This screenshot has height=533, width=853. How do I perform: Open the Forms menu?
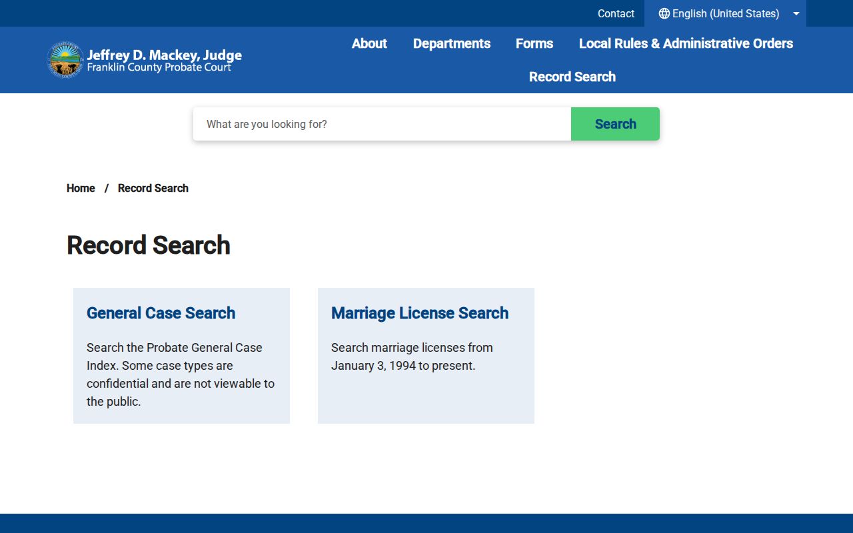(534, 43)
